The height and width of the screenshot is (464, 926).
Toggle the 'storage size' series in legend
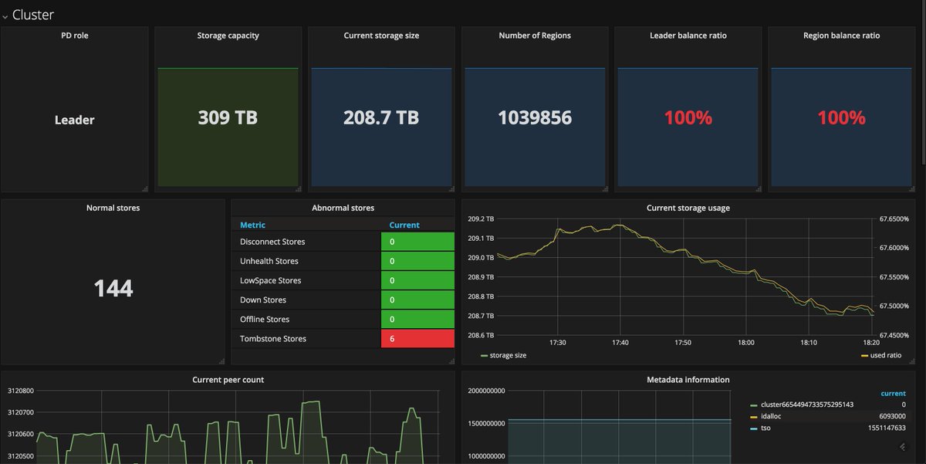tap(508, 356)
